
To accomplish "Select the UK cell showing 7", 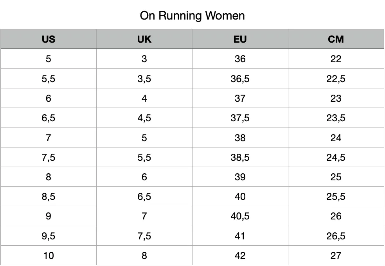I will pyautogui.click(x=144, y=216).
